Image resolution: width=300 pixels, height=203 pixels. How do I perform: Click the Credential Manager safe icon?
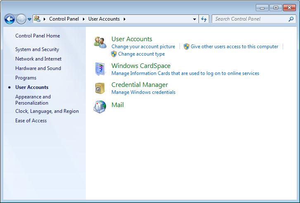tap(100, 88)
